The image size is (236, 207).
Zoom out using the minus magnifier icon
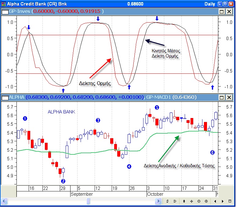(x=199, y=201)
